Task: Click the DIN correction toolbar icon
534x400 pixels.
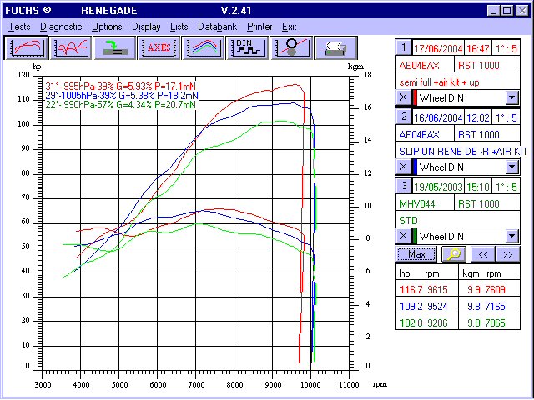Action: pos(248,48)
